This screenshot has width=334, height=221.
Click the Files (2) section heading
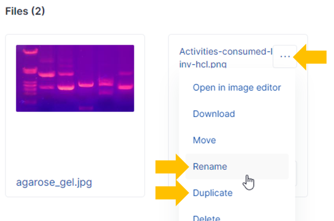25,11
